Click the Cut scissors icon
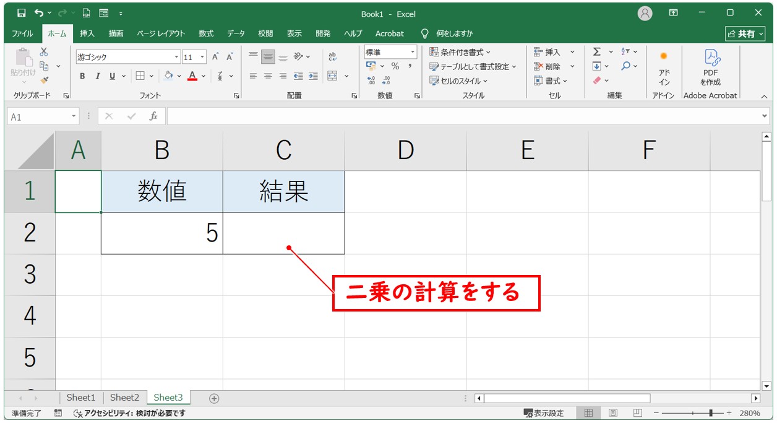777x423 pixels. (x=44, y=52)
